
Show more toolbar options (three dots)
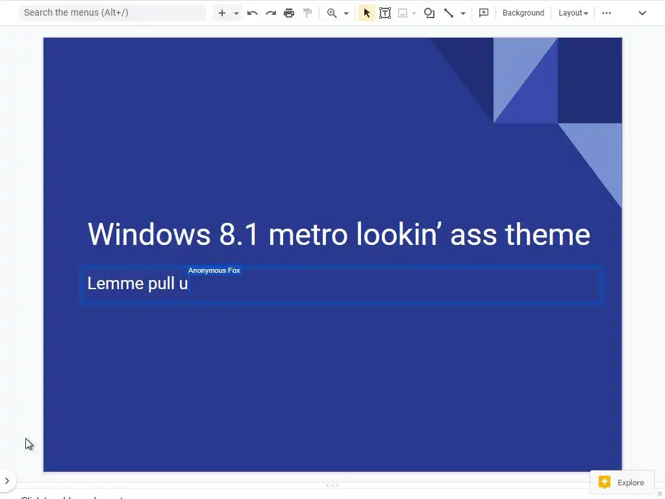tap(607, 13)
